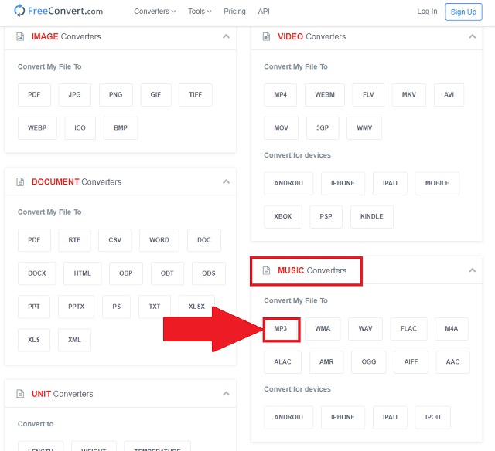Select ANDROID under Video Converters
Viewport: 495px width, 451px height.
tap(288, 184)
